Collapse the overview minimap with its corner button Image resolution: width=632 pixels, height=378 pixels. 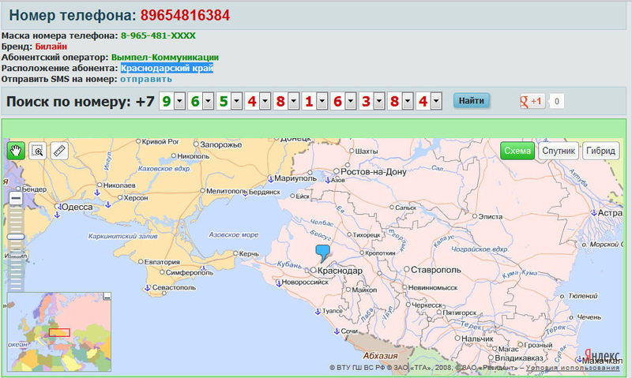click(107, 296)
